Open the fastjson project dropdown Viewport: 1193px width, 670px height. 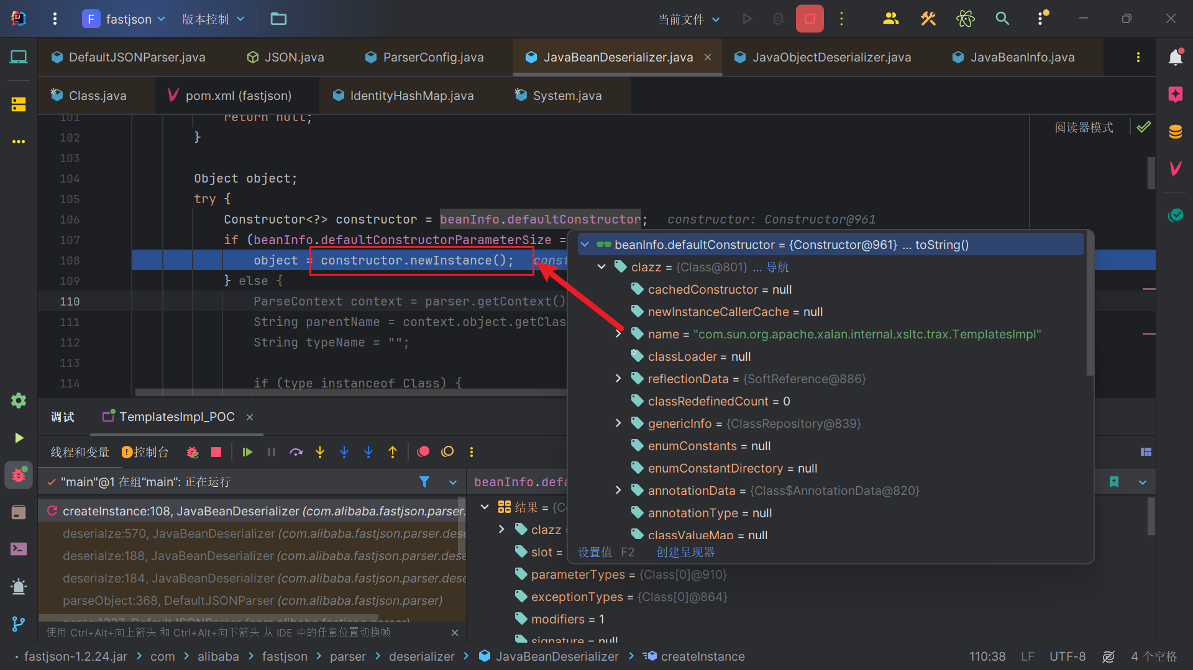point(124,19)
